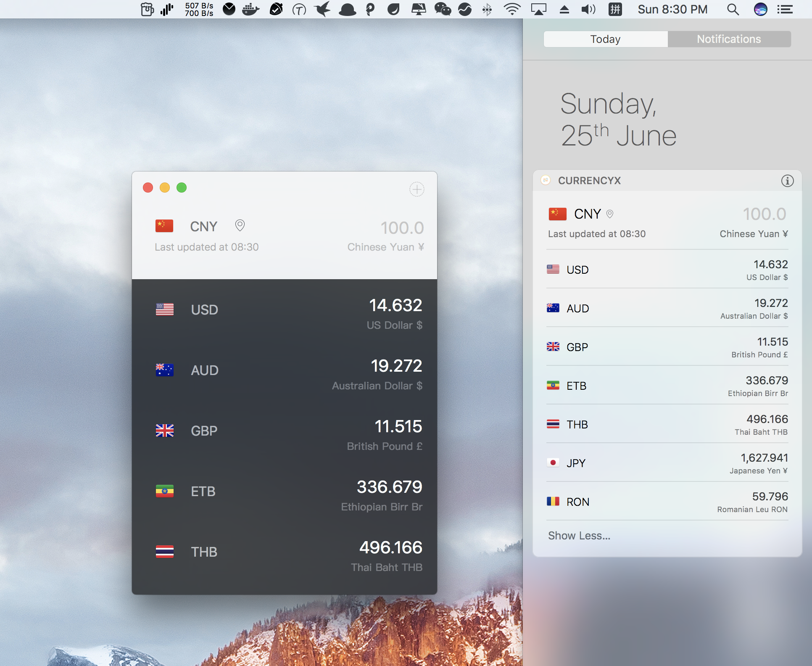Screen dimensions: 812x666
Task: Click the add currency plus icon
Action: 417,189
